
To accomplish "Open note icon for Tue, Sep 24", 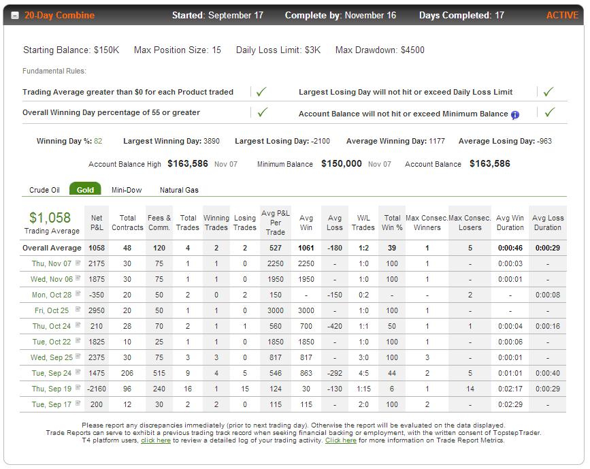I will (78, 372).
